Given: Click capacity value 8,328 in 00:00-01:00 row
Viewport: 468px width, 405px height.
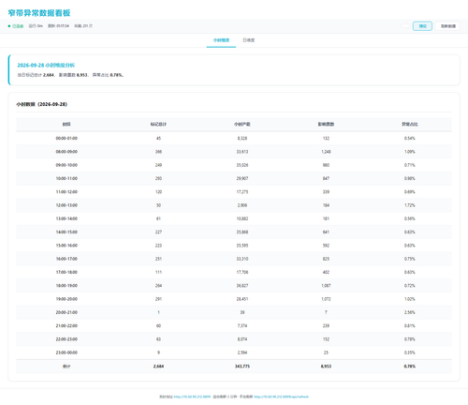Looking at the screenshot, I should pyautogui.click(x=242, y=138).
